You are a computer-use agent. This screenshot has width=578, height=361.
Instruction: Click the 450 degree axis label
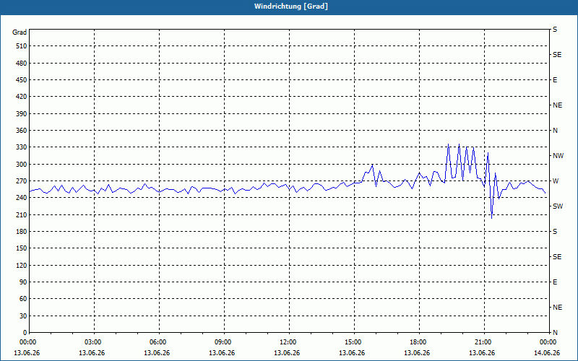[x=22, y=80]
